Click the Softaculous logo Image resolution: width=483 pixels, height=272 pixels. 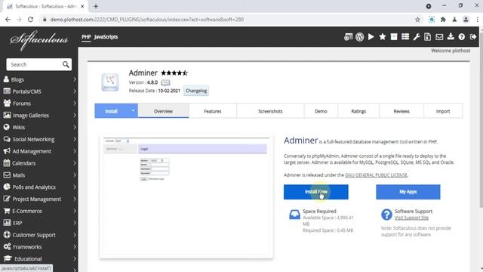(38, 40)
